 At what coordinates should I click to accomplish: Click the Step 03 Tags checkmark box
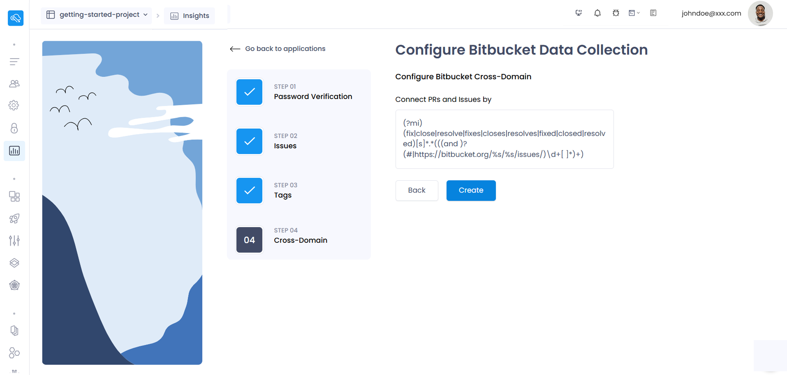(x=250, y=191)
